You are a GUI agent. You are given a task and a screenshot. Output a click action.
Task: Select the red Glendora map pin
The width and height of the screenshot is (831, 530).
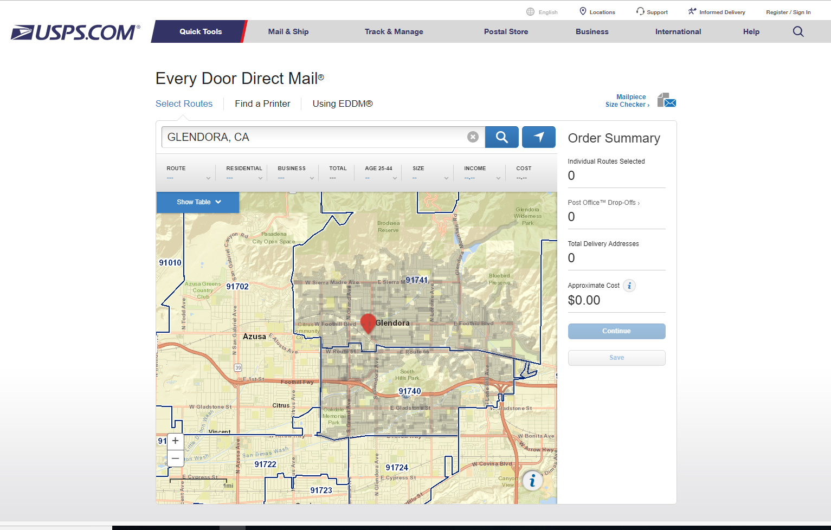click(368, 323)
